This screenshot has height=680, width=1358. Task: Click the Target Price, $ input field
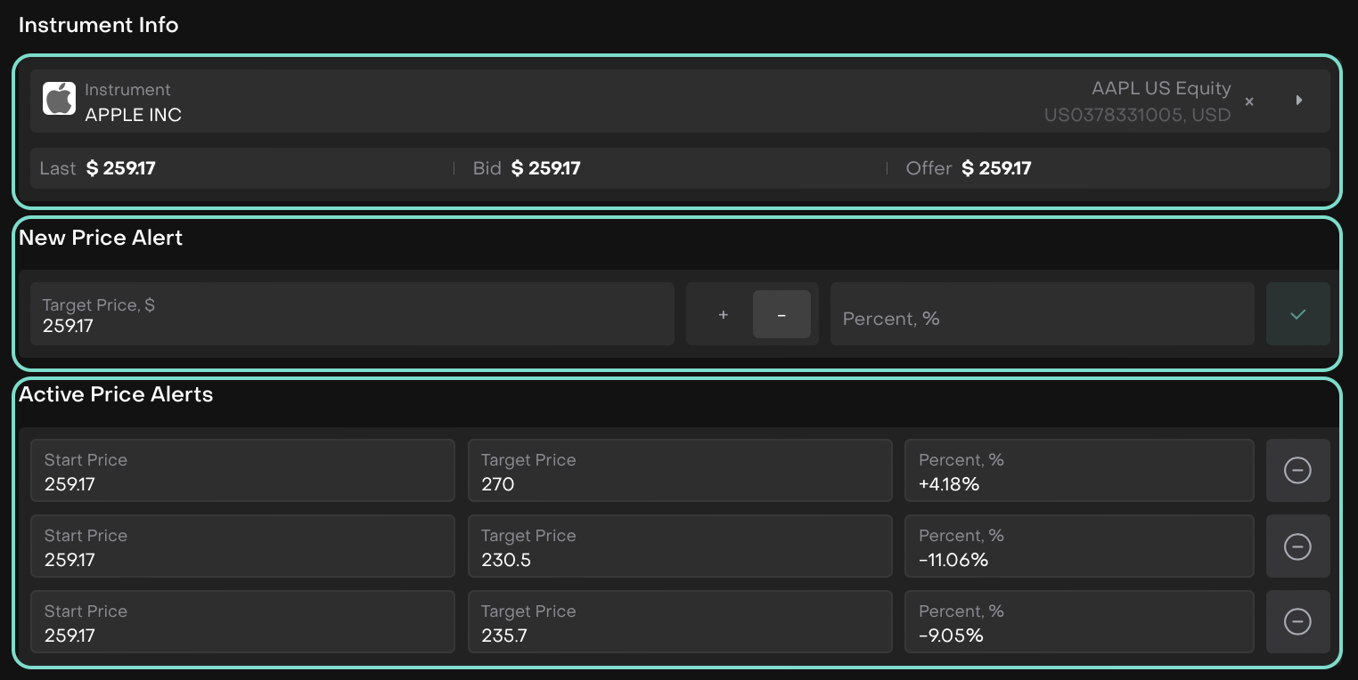pyautogui.click(x=352, y=314)
